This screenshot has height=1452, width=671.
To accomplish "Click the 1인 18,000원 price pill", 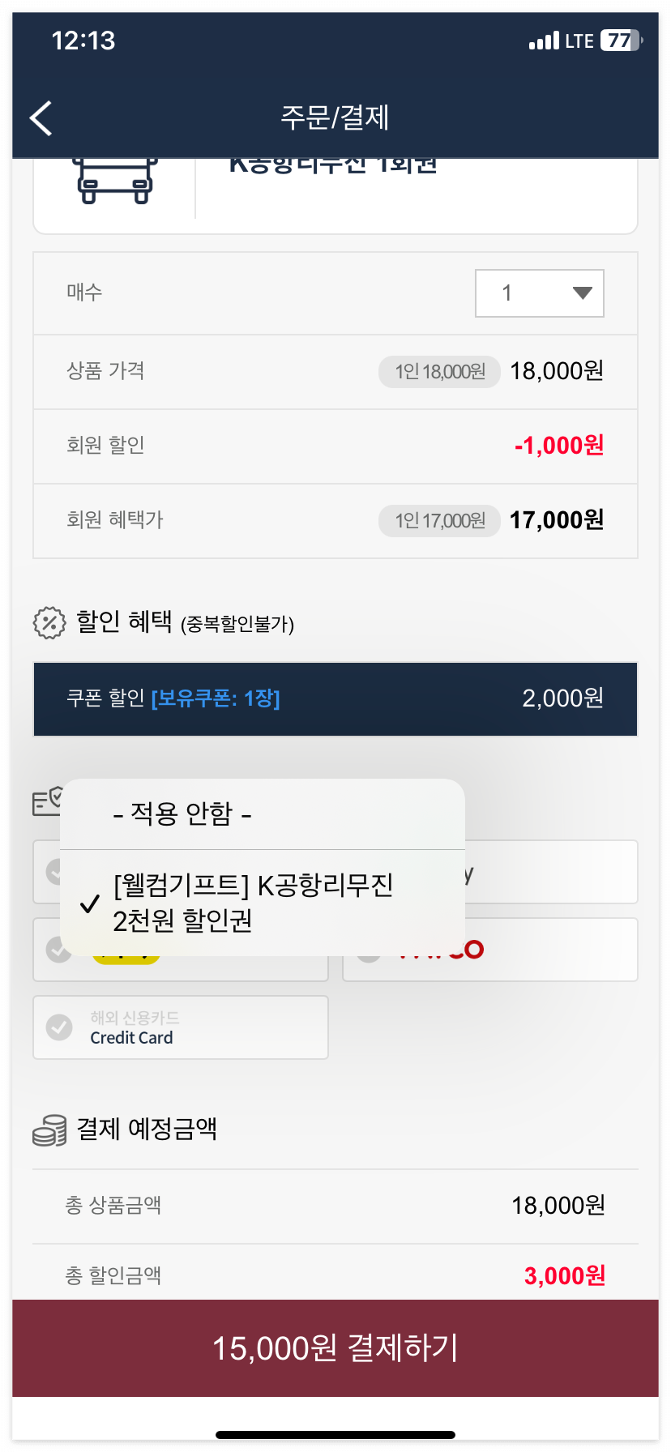I will pos(439,372).
